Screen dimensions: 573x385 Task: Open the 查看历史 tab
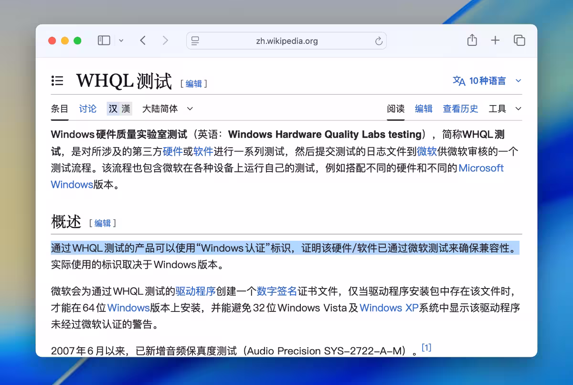coord(460,109)
